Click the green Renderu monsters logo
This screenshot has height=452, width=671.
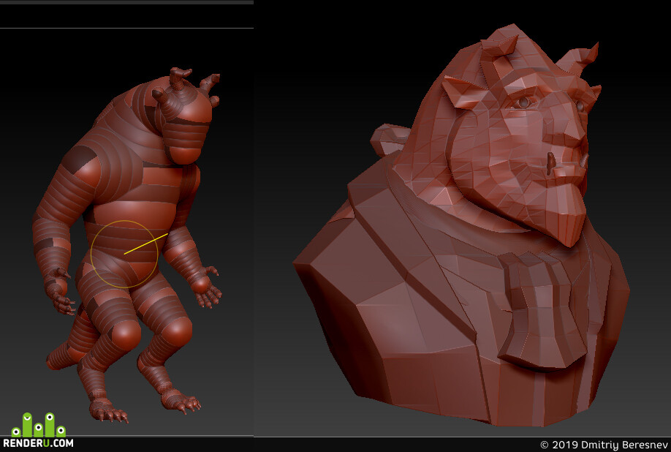[38, 425]
